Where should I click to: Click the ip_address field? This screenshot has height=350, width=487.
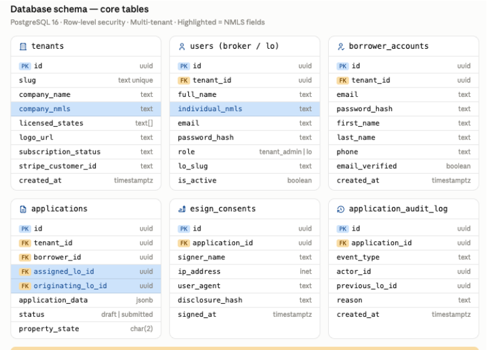point(244,272)
